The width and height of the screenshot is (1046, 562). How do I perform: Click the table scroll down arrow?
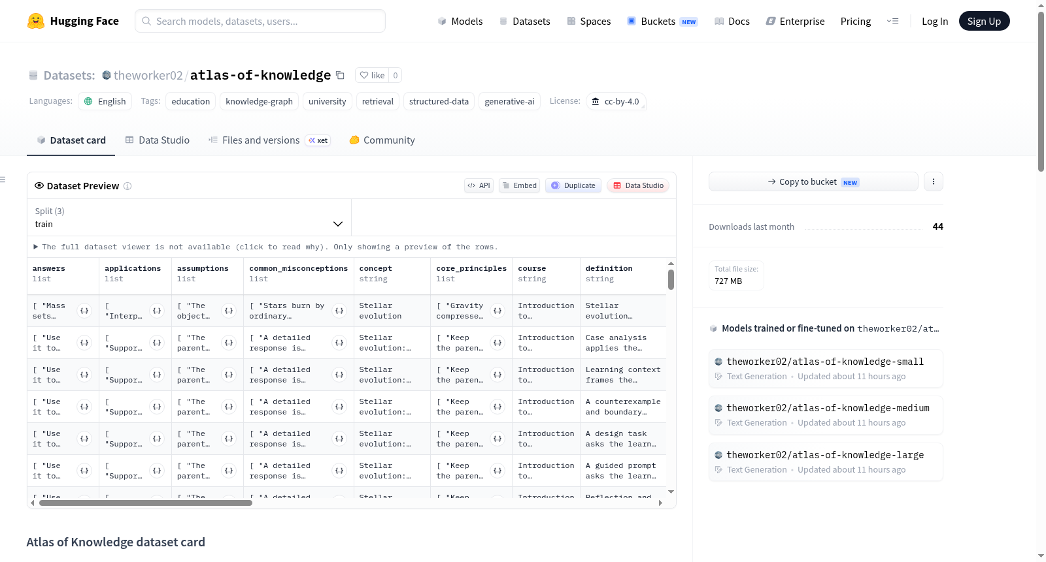(671, 492)
